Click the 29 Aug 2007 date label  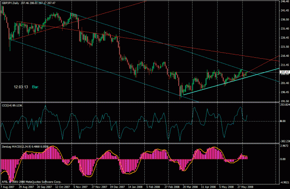26,187
